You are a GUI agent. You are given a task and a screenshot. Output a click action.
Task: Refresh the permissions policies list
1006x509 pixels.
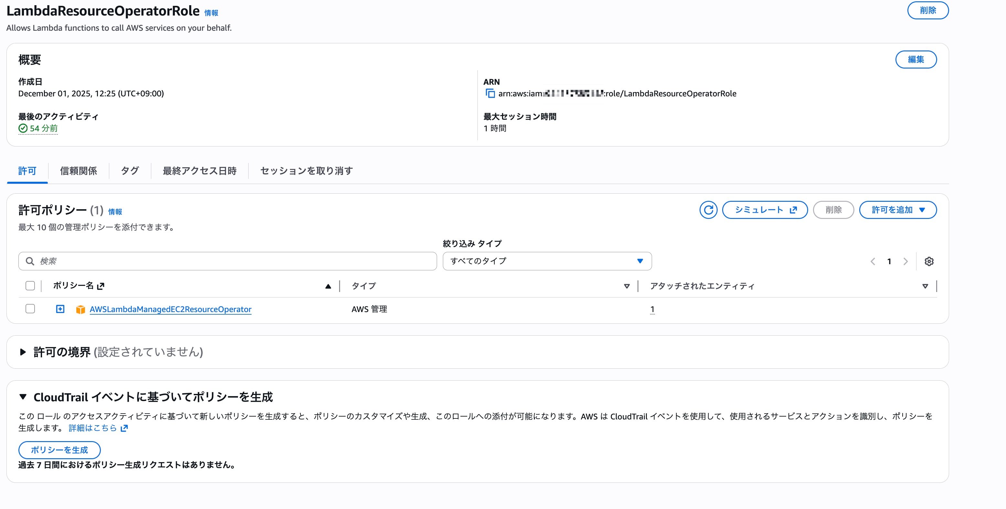tap(708, 210)
